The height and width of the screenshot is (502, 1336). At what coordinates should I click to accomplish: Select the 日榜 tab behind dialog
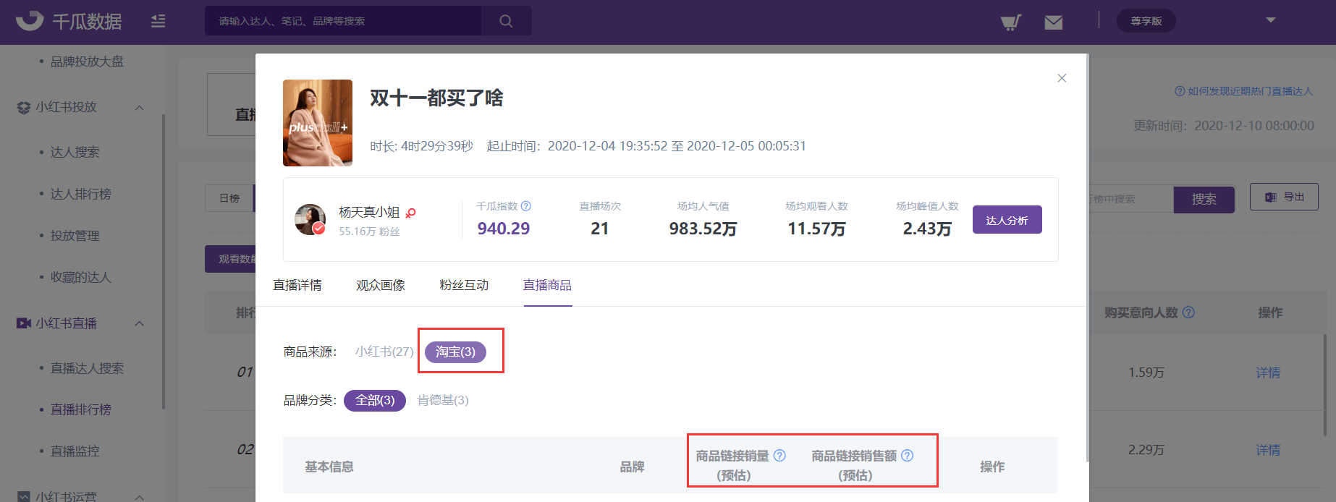pyautogui.click(x=229, y=198)
